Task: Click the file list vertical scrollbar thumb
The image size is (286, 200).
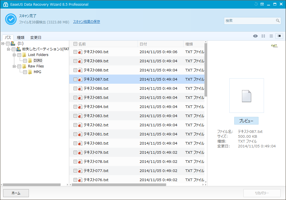Action: [x=206, y=70]
